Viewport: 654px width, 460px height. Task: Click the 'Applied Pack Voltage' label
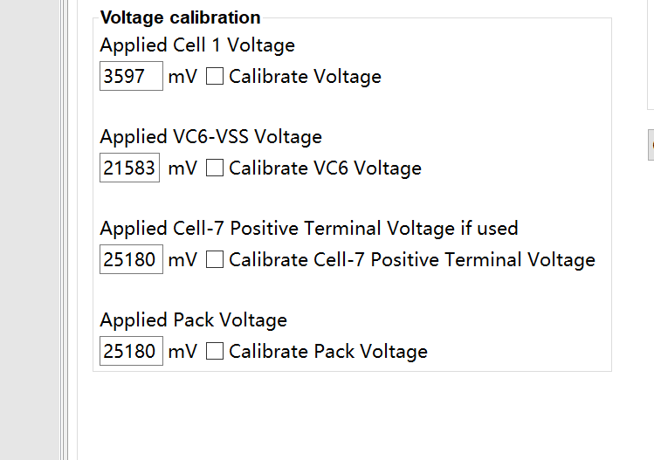pos(193,320)
